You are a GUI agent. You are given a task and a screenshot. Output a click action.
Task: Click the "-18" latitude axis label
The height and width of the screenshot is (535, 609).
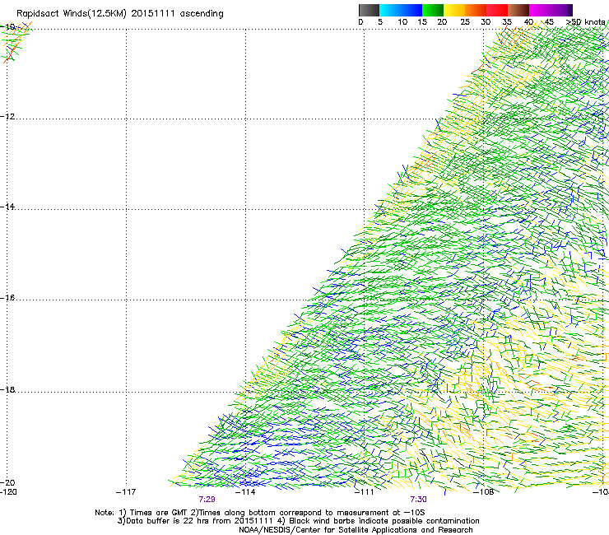pos(7,389)
